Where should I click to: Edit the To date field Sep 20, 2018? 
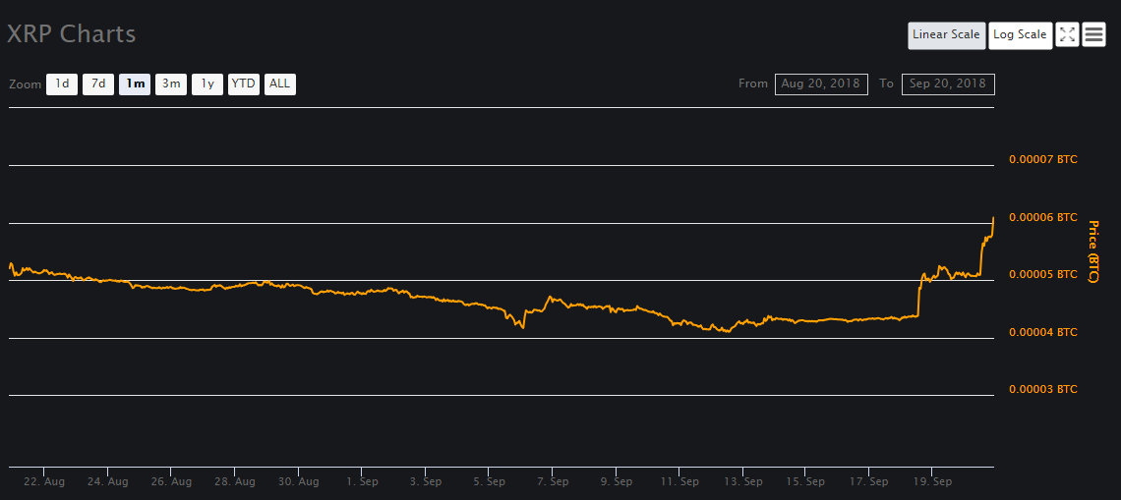(x=948, y=83)
